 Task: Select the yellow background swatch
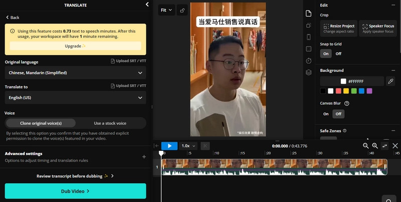(x=346, y=91)
